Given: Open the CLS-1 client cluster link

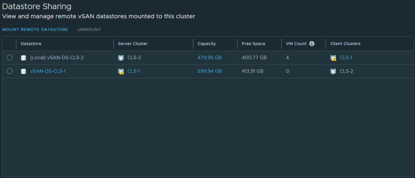Looking at the screenshot, I should click(x=346, y=58).
